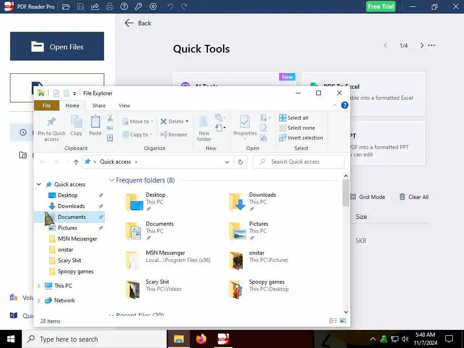Select Downloads in navigation pane
This screenshot has width=464, height=348.
click(x=71, y=206)
